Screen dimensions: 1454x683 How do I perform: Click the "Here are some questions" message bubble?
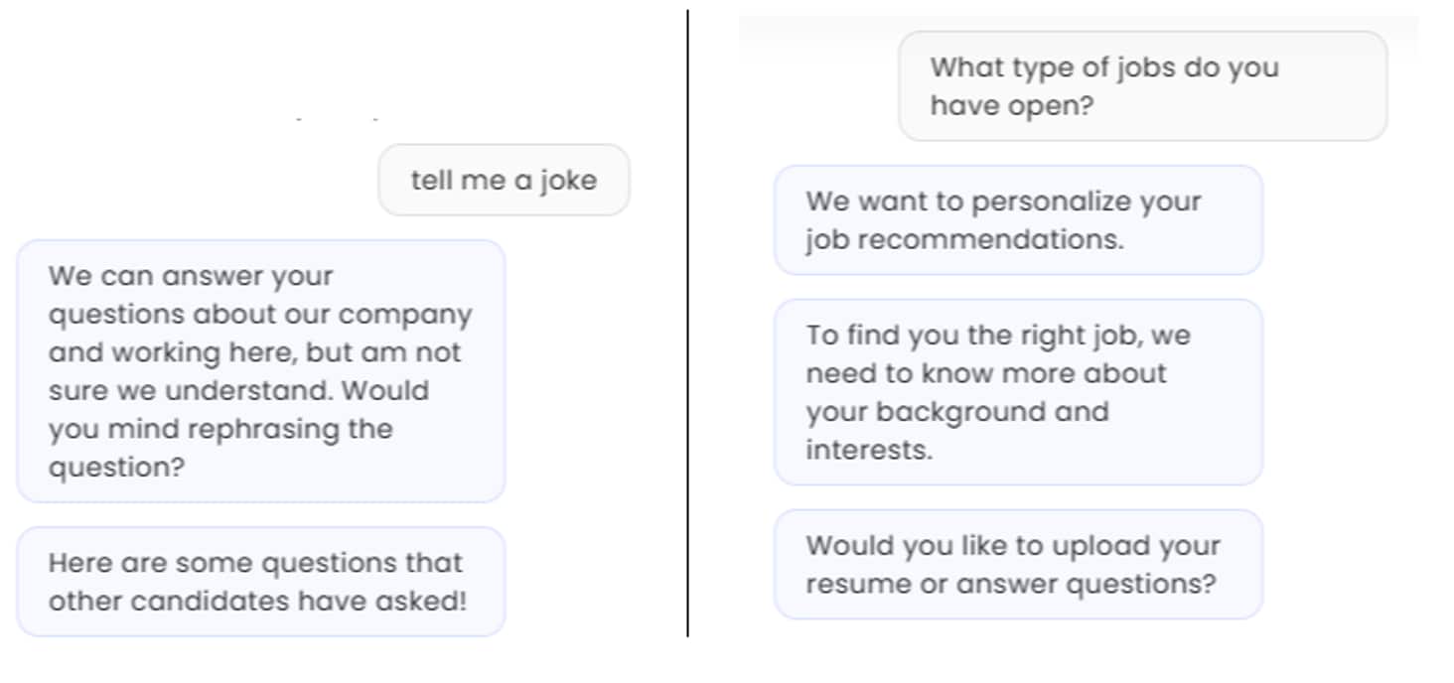(260, 581)
